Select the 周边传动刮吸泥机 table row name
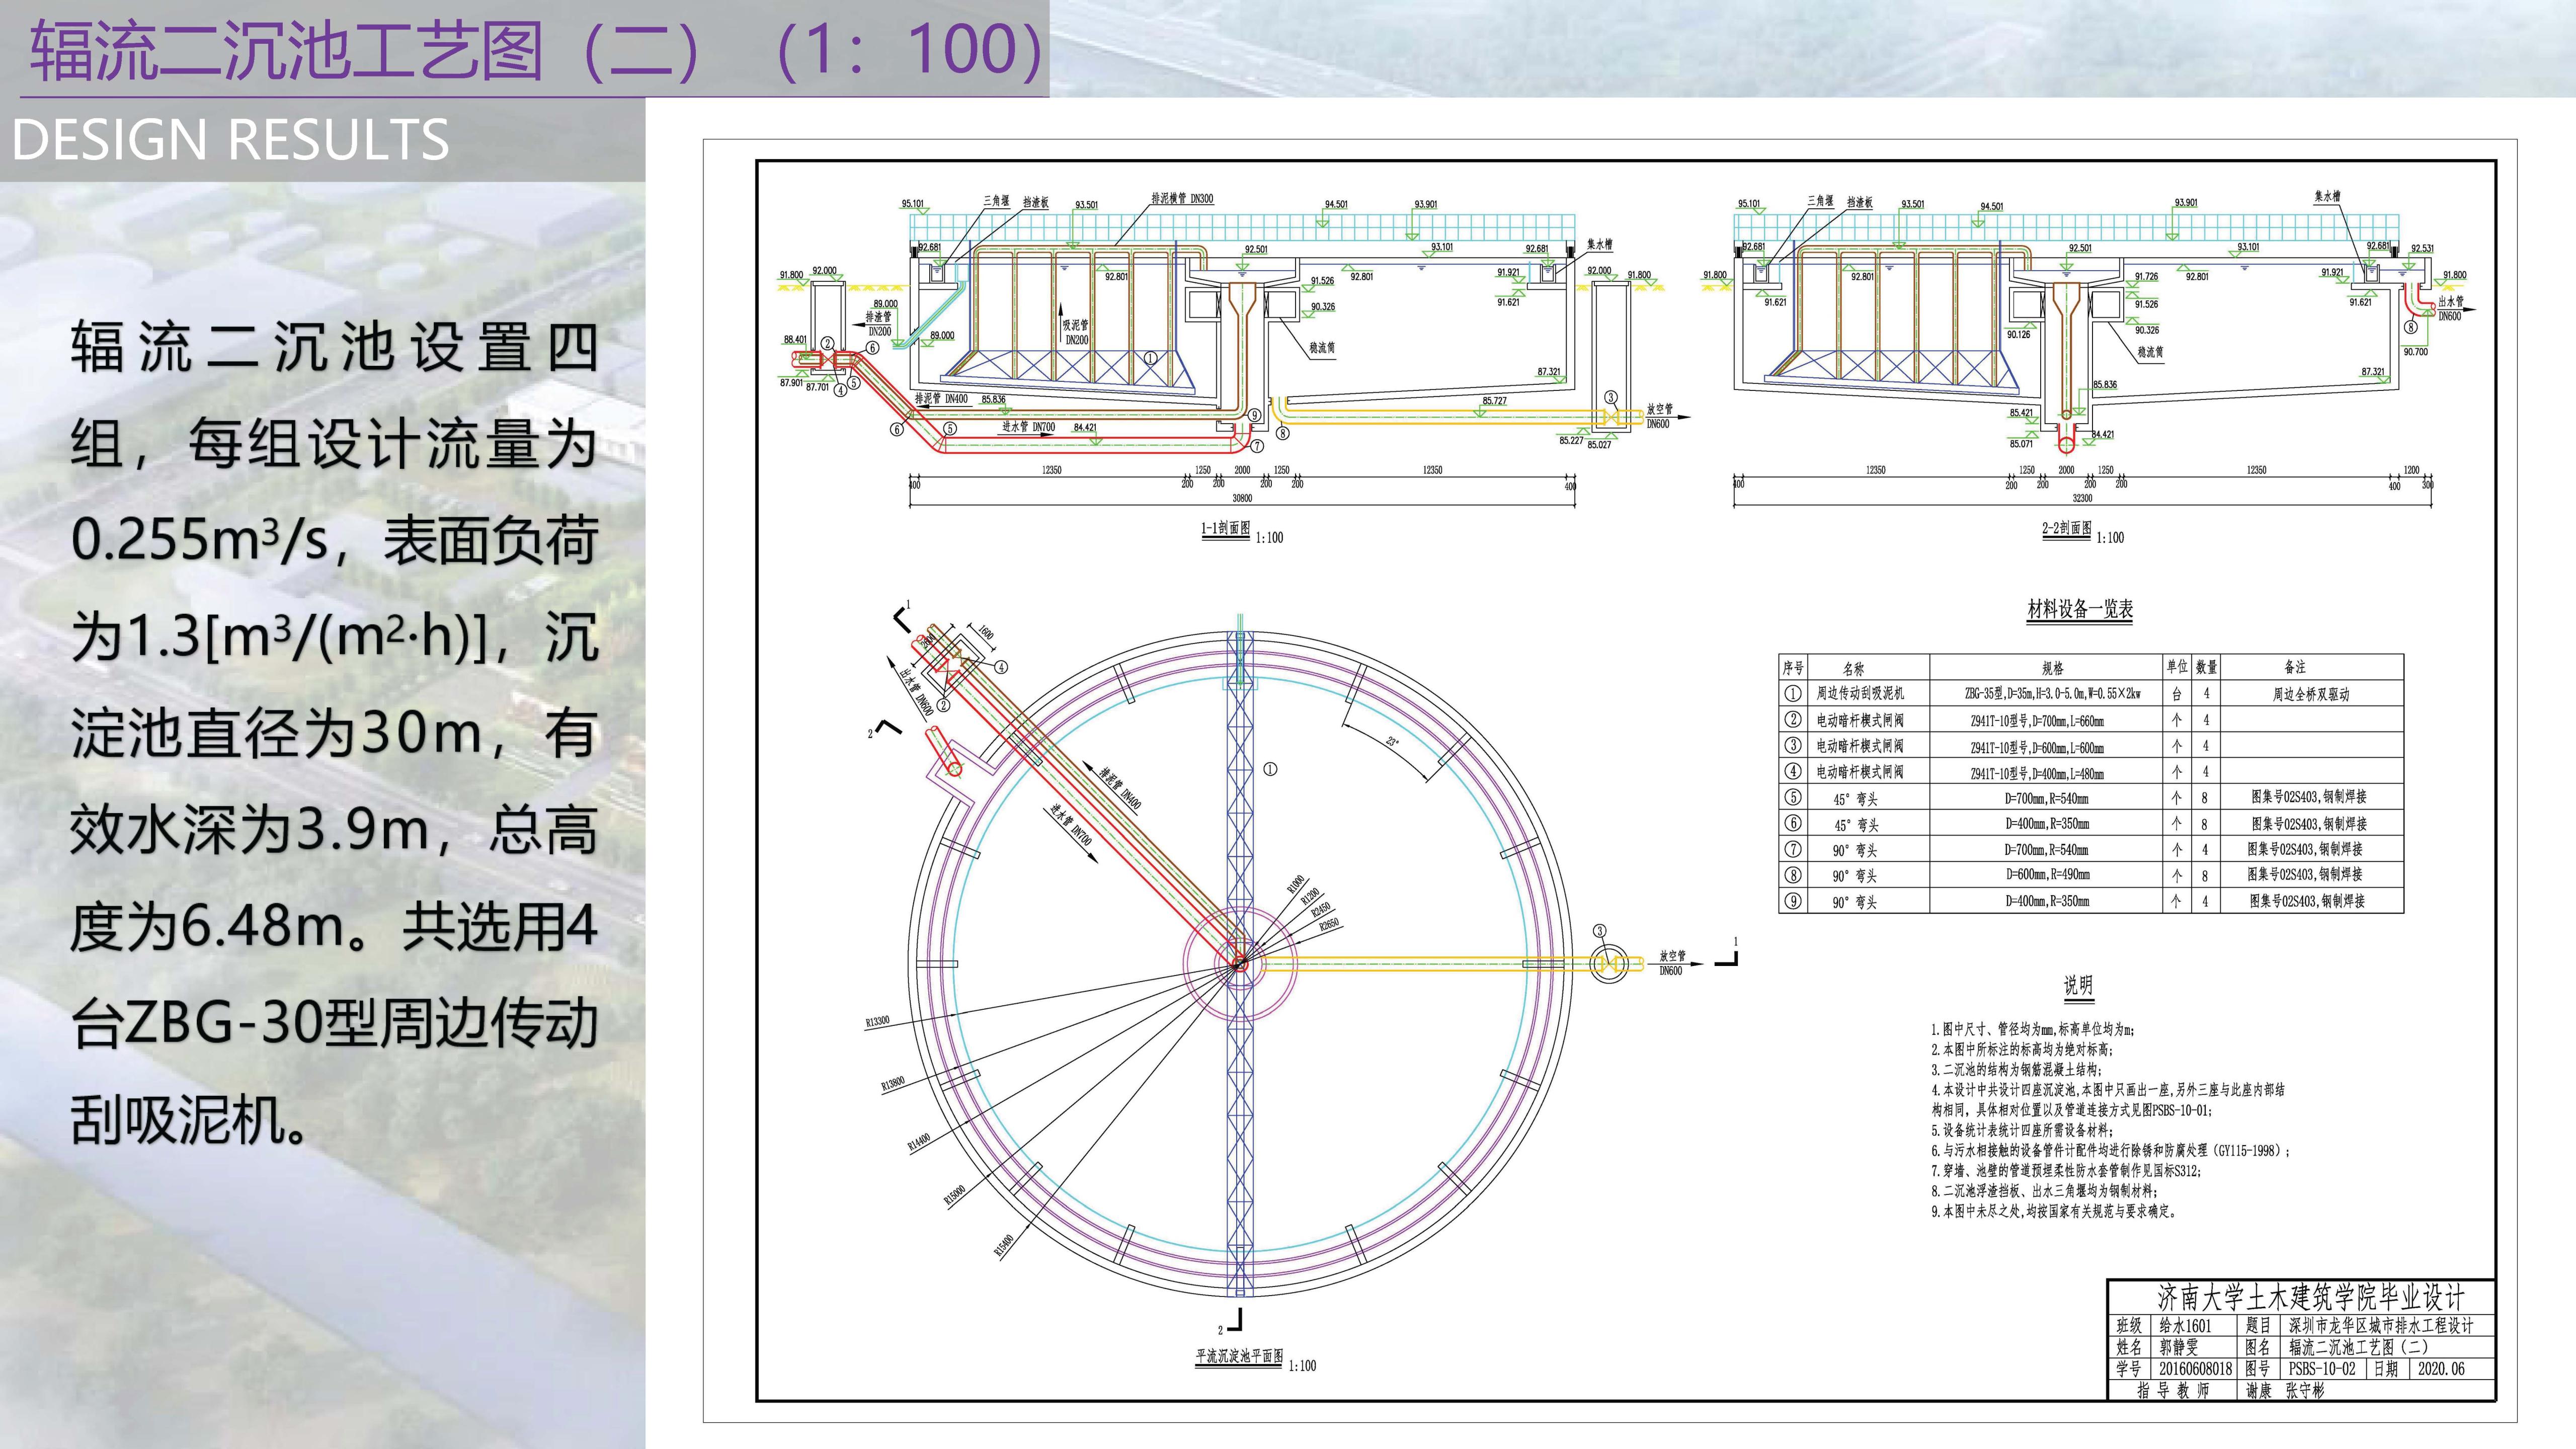Viewport: 2576px width, 1449px height. (x=1860, y=693)
